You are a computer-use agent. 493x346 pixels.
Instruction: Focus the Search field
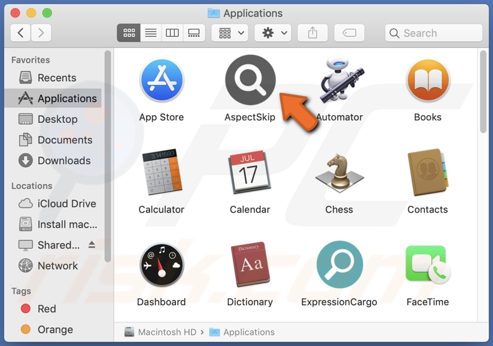coord(434,33)
